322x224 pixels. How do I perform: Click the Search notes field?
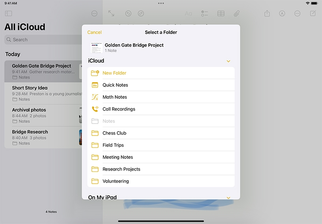click(43, 40)
